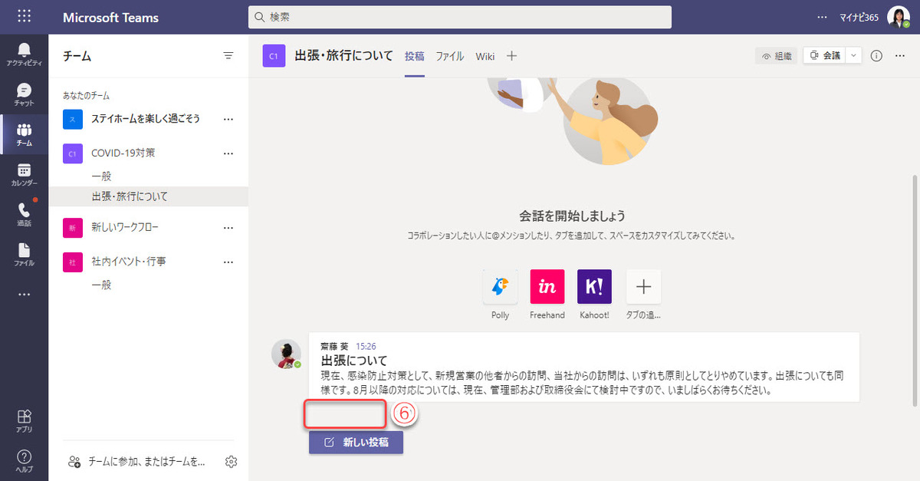920x481 pixels.
Task: Open manage teams gear icon
Action: [x=231, y=461]
